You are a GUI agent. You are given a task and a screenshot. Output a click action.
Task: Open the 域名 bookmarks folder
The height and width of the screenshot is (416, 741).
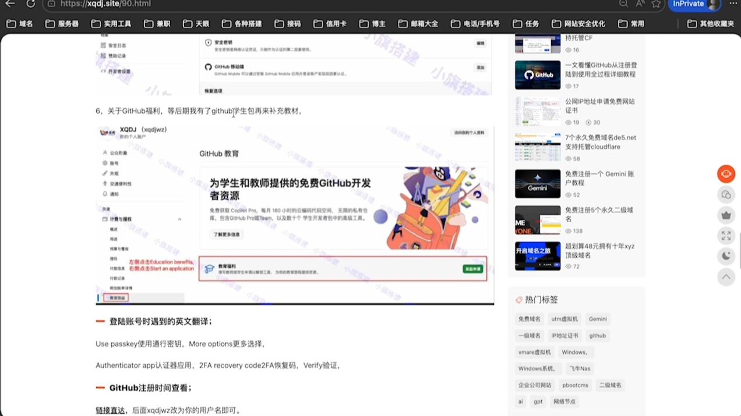(20, 24)
